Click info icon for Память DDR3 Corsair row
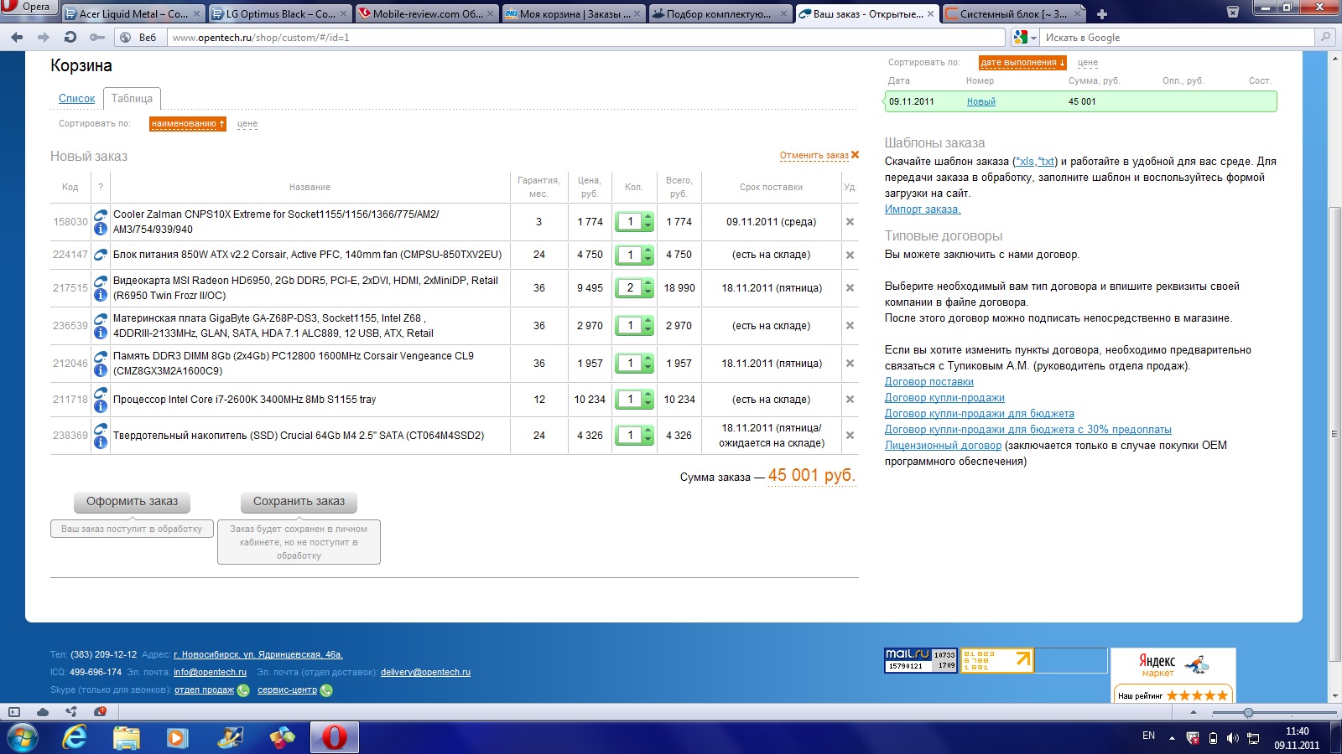1342x754 pixels. pyautogui.click(x=101, y=370)
